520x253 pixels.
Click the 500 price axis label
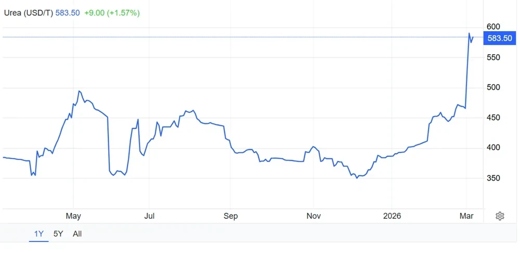[493, 87]
